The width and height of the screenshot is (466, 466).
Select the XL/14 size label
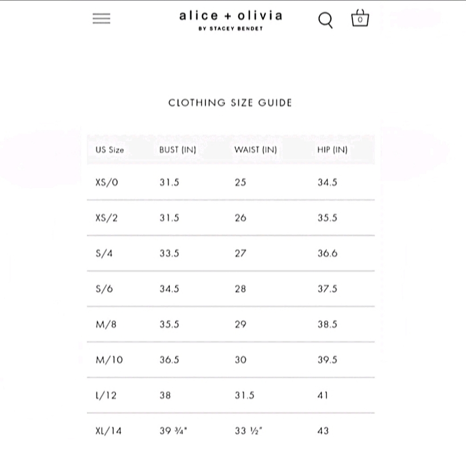(x=109, y=431)
